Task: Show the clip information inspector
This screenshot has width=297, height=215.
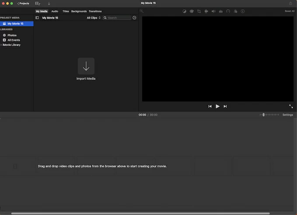Action: [243, 11]
